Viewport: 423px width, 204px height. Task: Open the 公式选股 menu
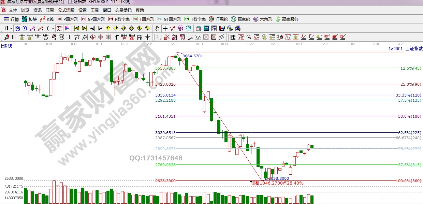tap(66, 10)
